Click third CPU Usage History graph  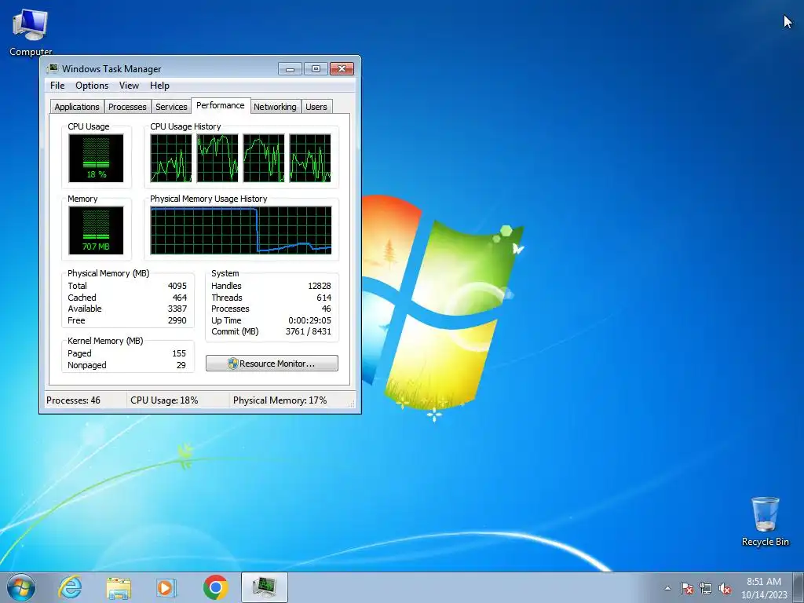click(264, 158)
